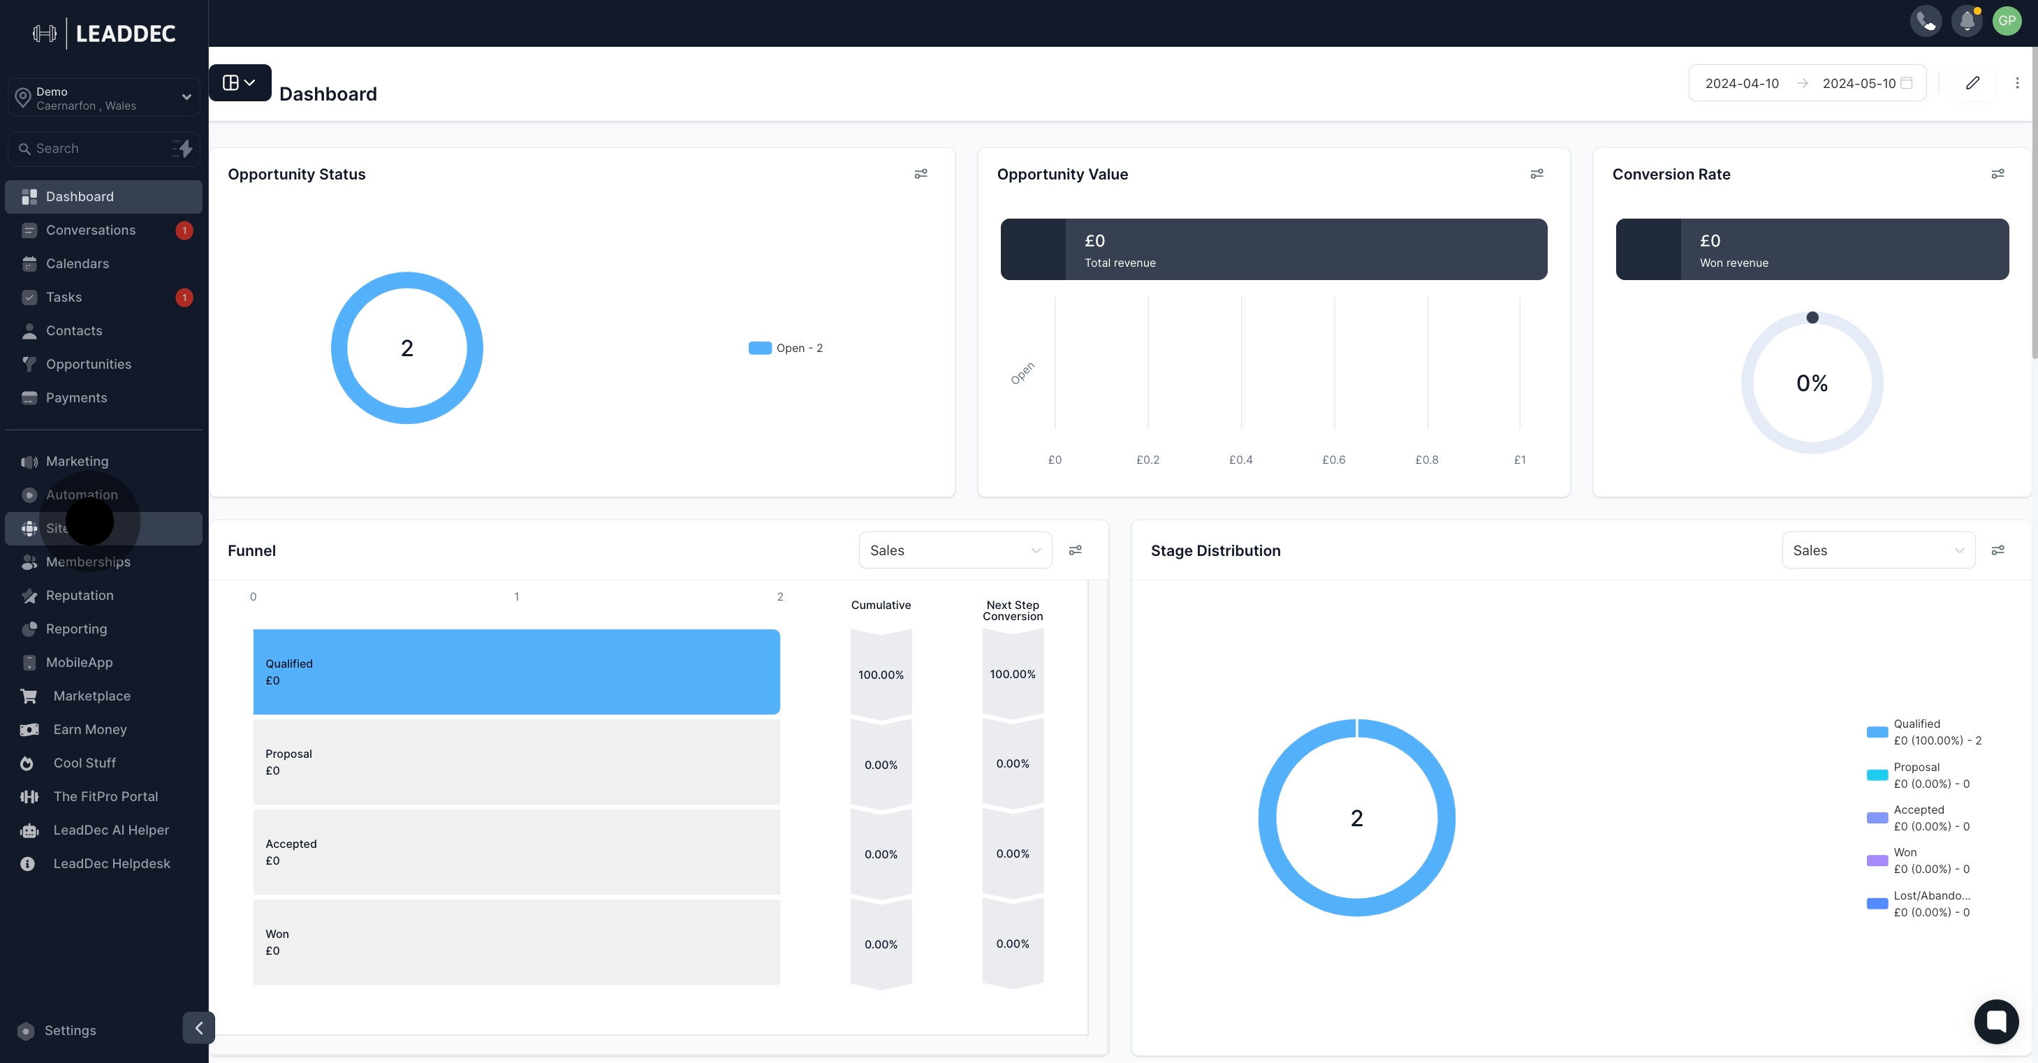Collapse the sidebar with the arrow button

click(x=198, y=1027)
